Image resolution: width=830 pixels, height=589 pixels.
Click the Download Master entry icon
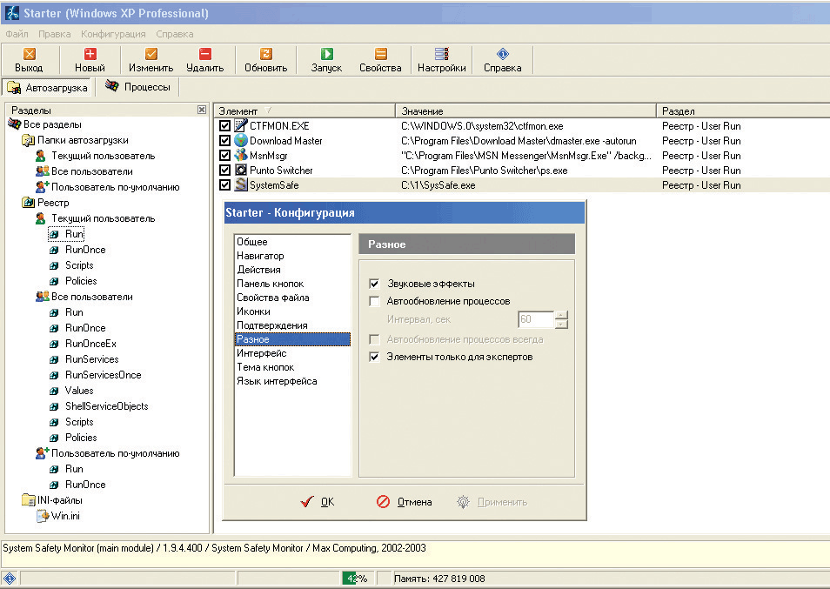[241, 140]
